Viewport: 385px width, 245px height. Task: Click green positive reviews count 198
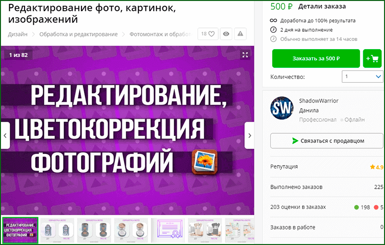pos(362,207)
